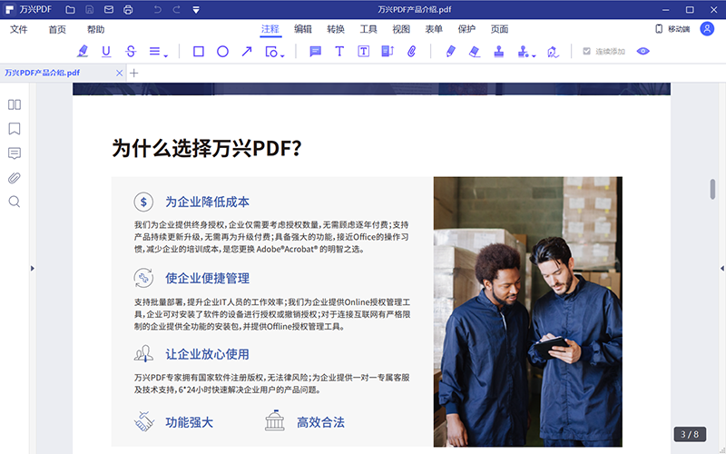
Task: Close the 万兴PDF产品介绍.pdf tab
Action: tap(120, 73)
